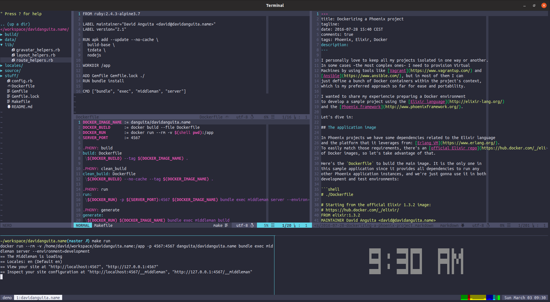550x302 pixels.
Task: Click 'utf-8' encoding in the Makefile statusline
Action: (x=242, y=225)
